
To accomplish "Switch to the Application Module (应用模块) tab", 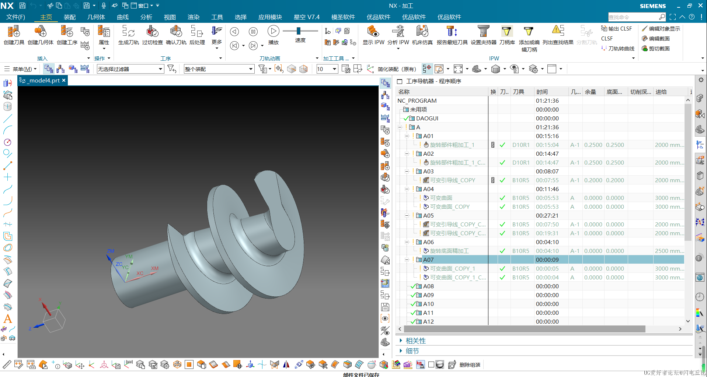I will [270, 17].
